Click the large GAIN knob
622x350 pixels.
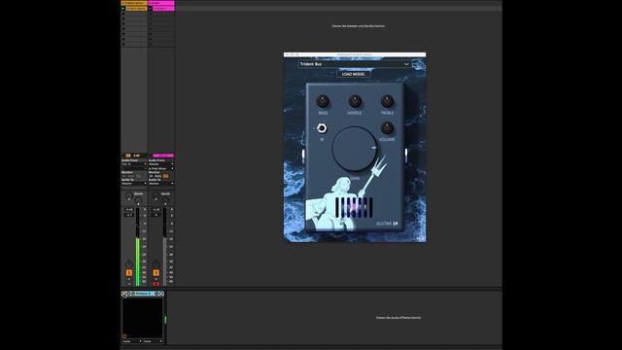pyautogui.click(x=355, y=149)
